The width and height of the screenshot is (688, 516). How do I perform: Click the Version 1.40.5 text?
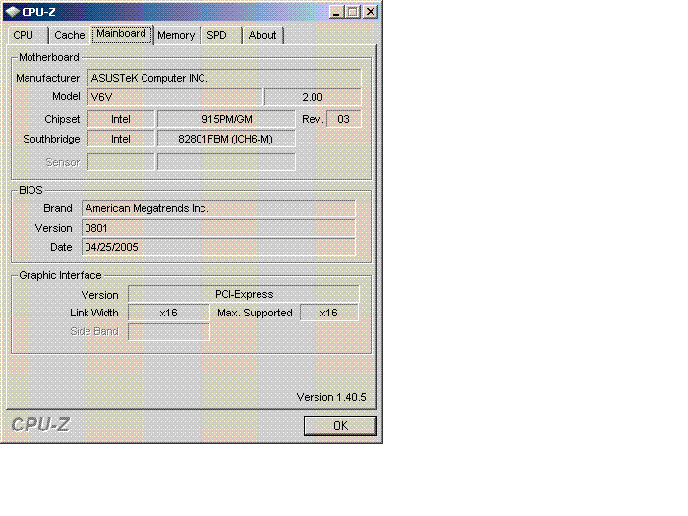coord(331,397)
